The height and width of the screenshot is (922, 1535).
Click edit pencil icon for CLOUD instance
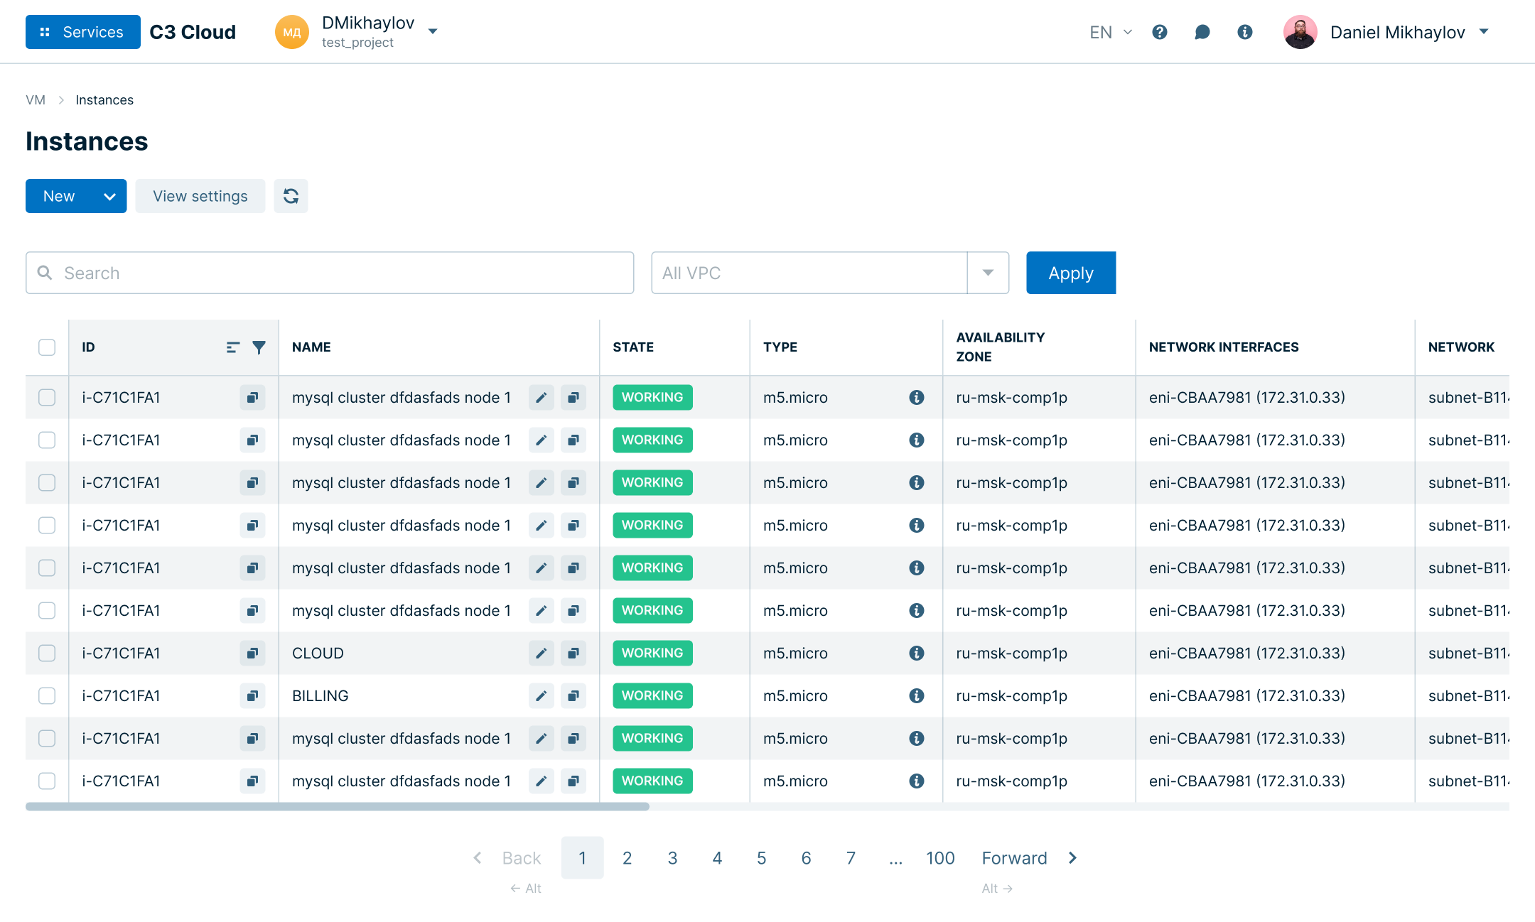pyautogui.click(x=541, y=653)
